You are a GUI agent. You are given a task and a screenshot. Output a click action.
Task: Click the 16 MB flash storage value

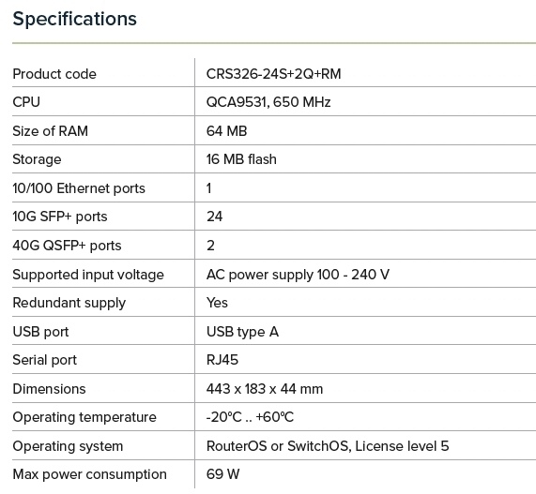click(241, 159)
